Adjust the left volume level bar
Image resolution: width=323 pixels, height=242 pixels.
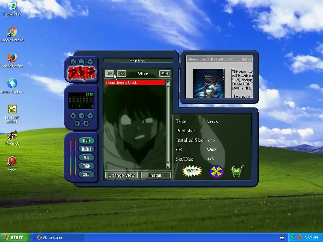coord(71,158)
